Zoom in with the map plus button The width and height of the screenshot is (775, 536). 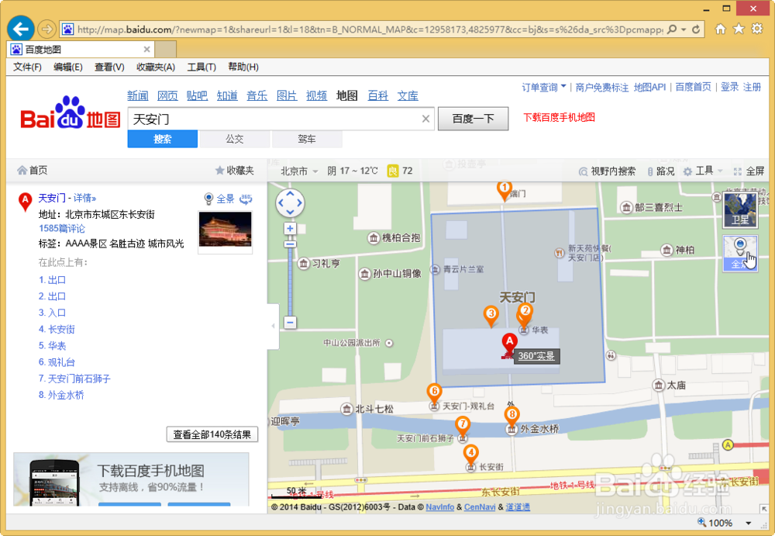tap(290, 229)
